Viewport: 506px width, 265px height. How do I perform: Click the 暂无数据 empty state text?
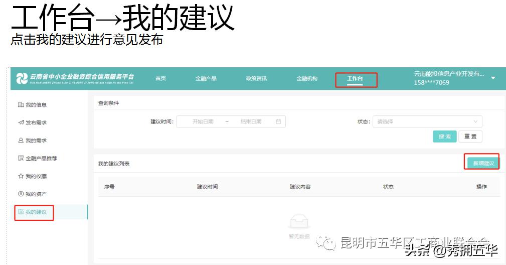click(x=299, y=236)
